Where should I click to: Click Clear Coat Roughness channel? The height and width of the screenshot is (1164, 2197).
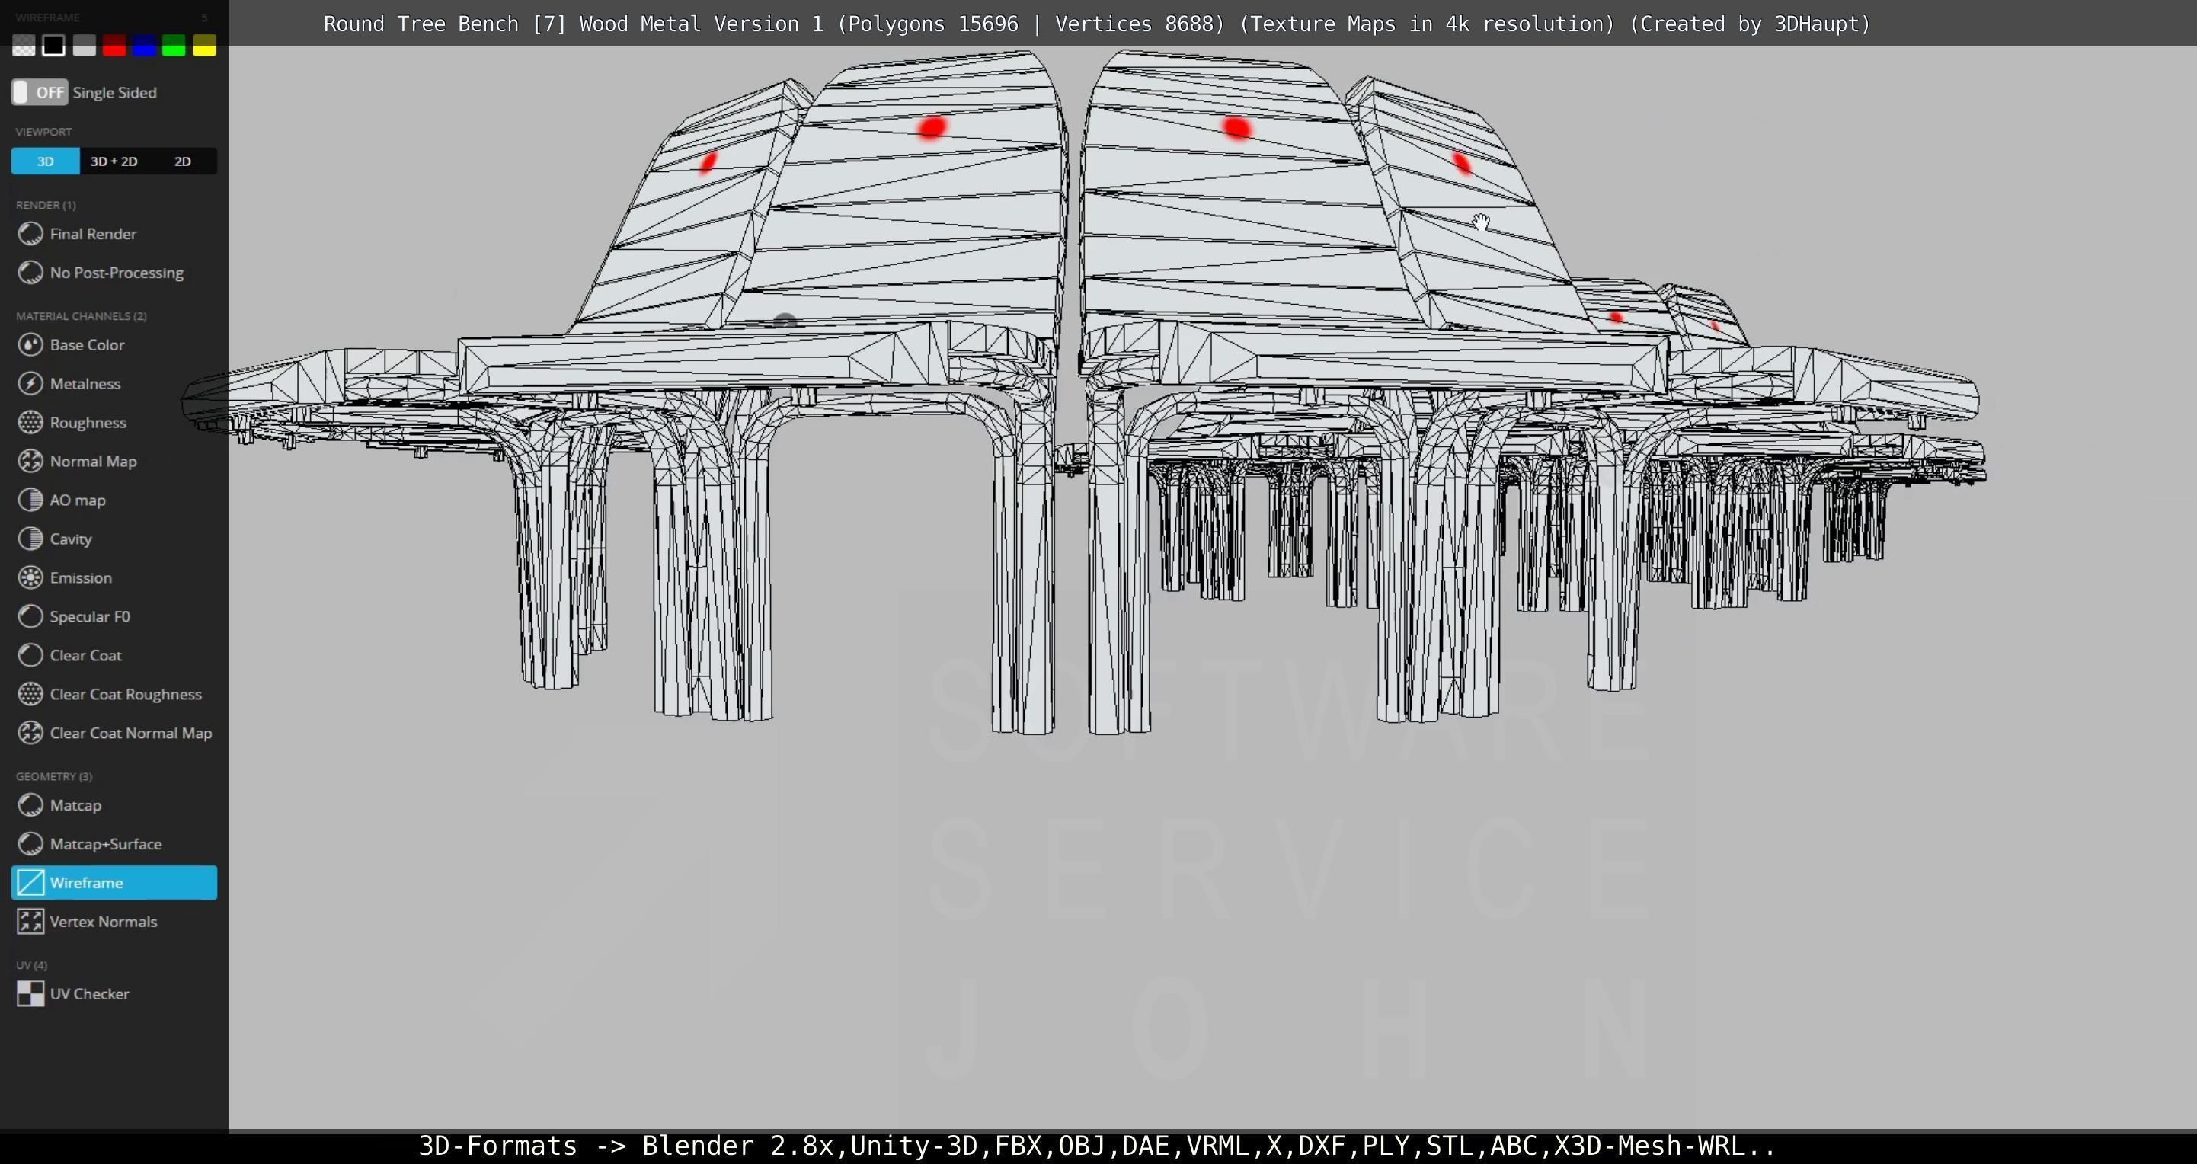click(126, 694)
